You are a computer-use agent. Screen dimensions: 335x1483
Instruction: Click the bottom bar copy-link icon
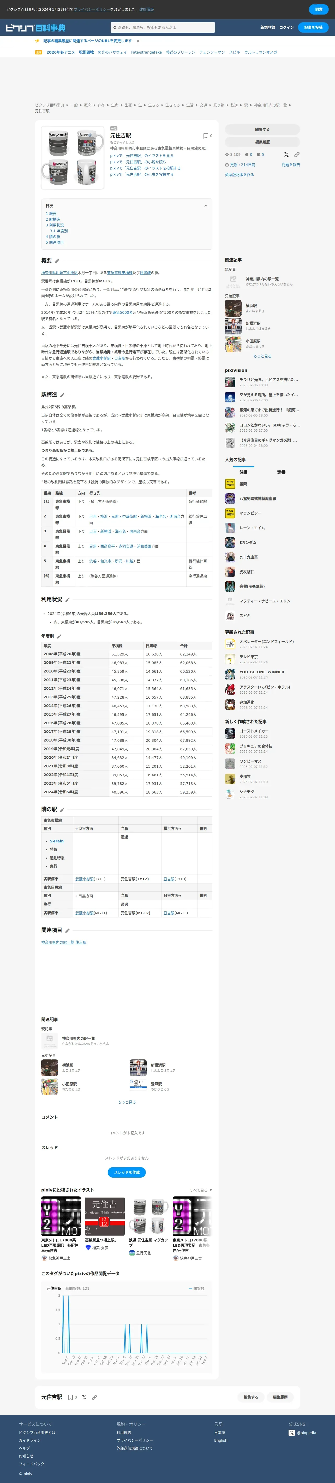point(95,1397)
